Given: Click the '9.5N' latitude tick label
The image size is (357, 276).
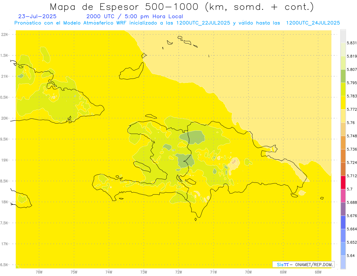Looking at the screenshot, I should pyautogui.click(x=4, y=139).
